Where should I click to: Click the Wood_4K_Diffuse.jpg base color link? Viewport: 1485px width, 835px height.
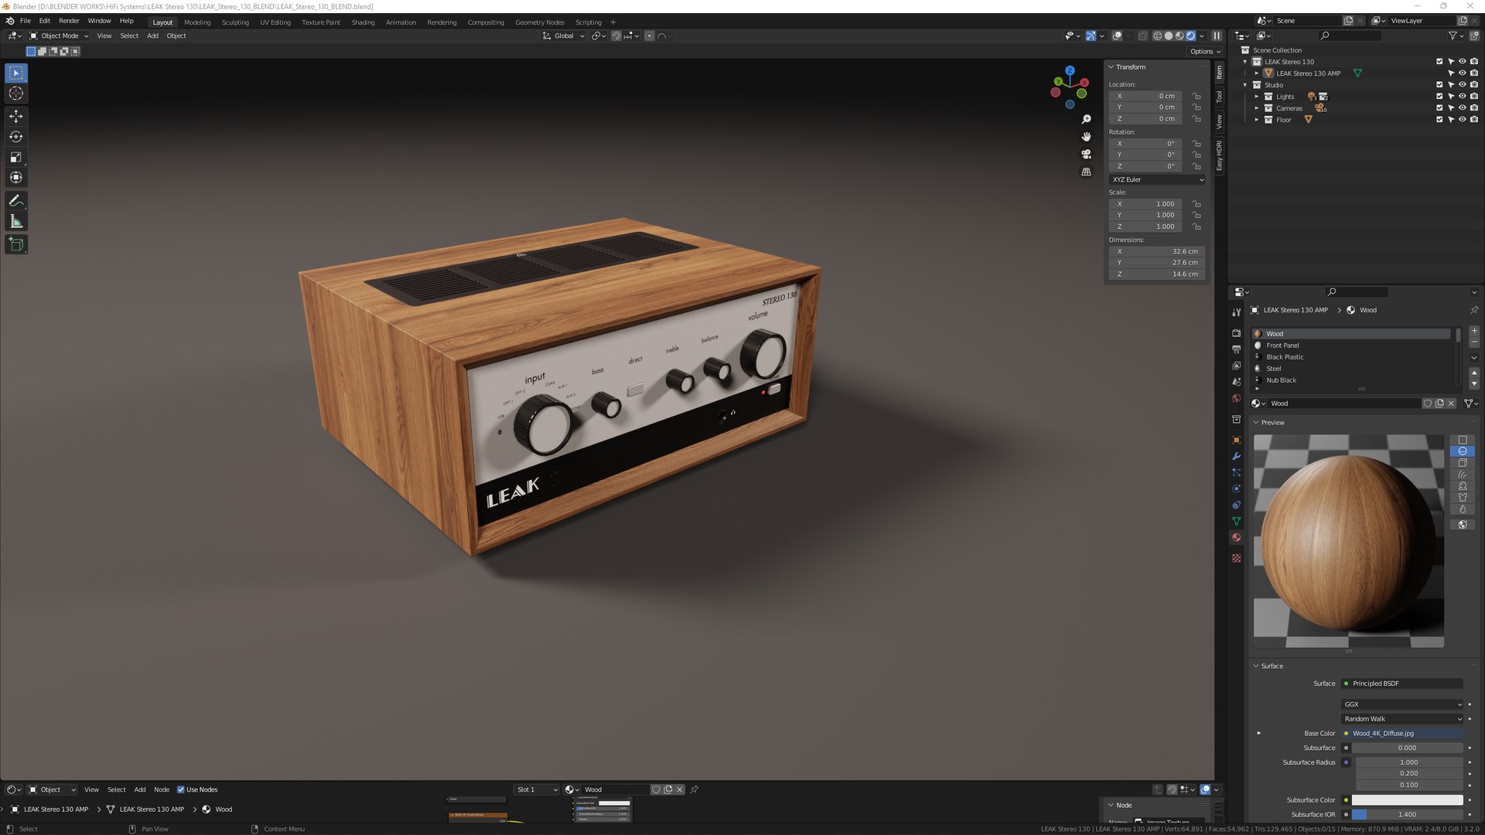[1402, 734]
